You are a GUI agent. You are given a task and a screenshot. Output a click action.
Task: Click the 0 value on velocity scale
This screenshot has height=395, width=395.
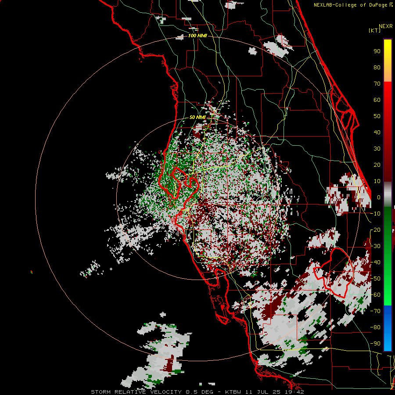(379, 197)
